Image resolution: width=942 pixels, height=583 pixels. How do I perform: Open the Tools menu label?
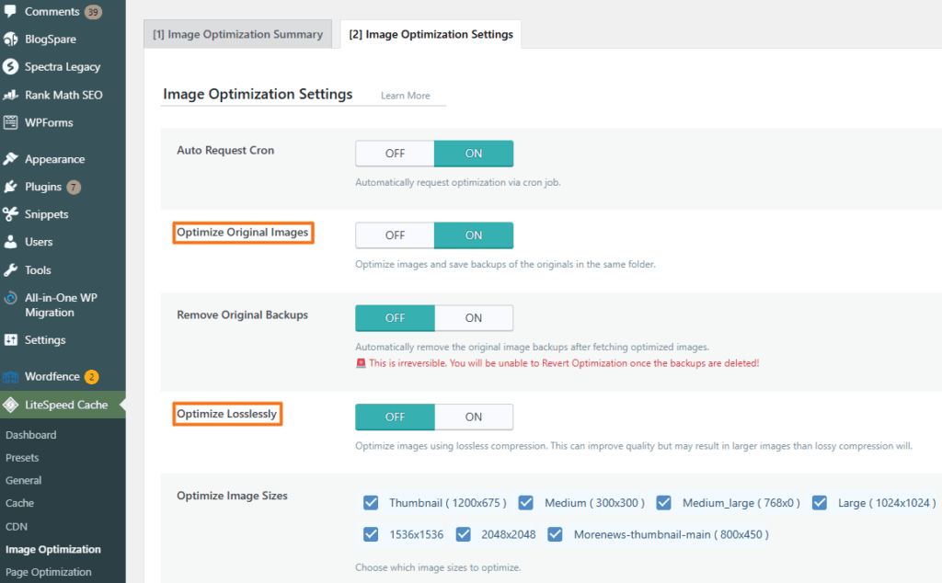(38, 270)
